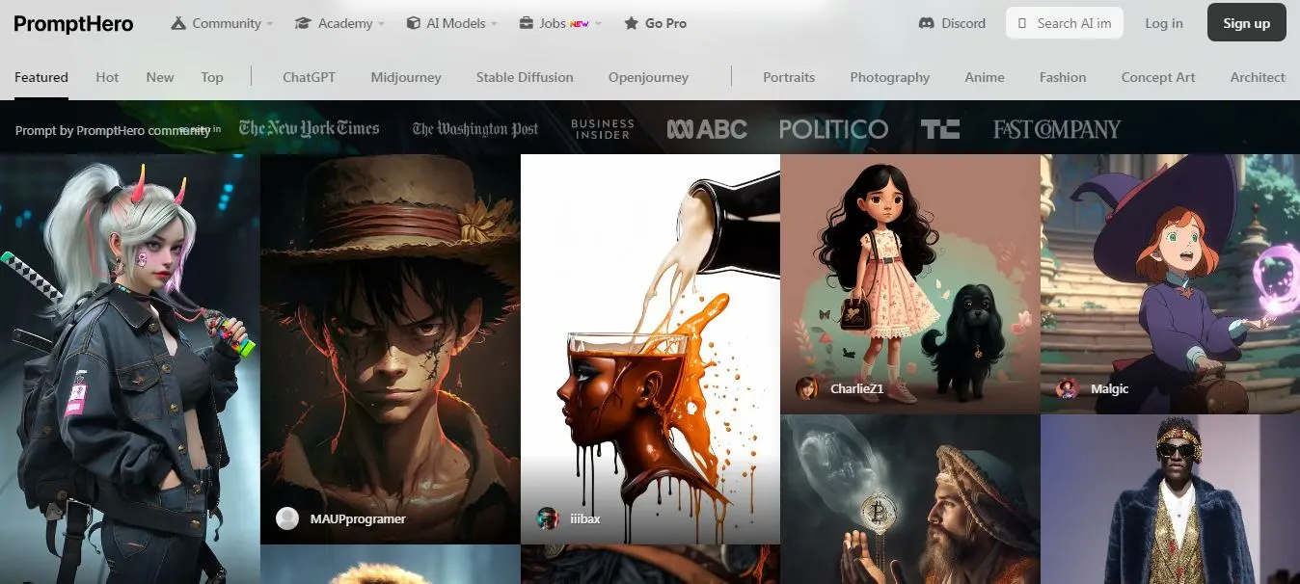Select the Featured tab
The width and height of the screenshot is (1300, 584).
point(41,77)
